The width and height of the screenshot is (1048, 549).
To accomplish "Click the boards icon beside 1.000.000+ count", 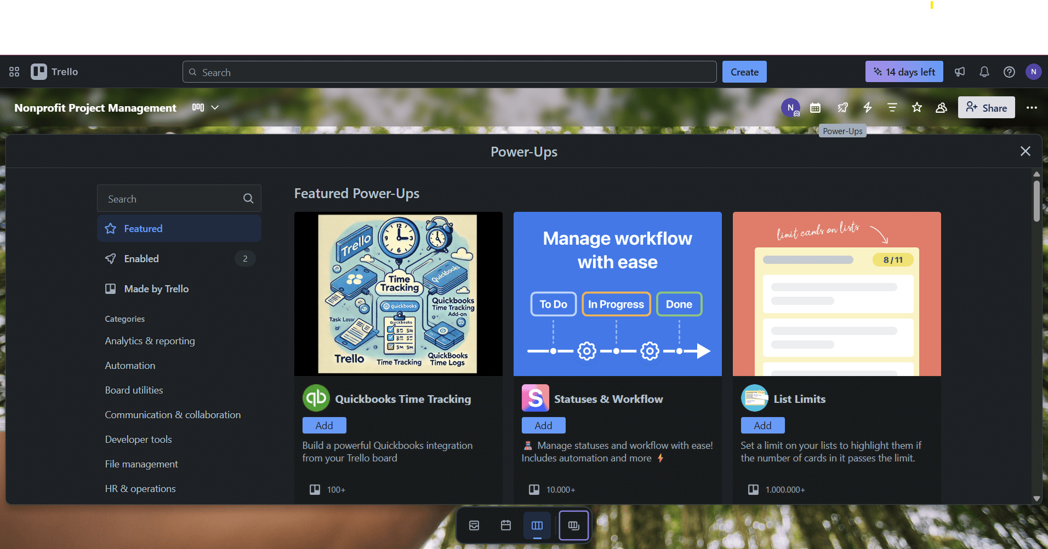I will click(753, 489).
